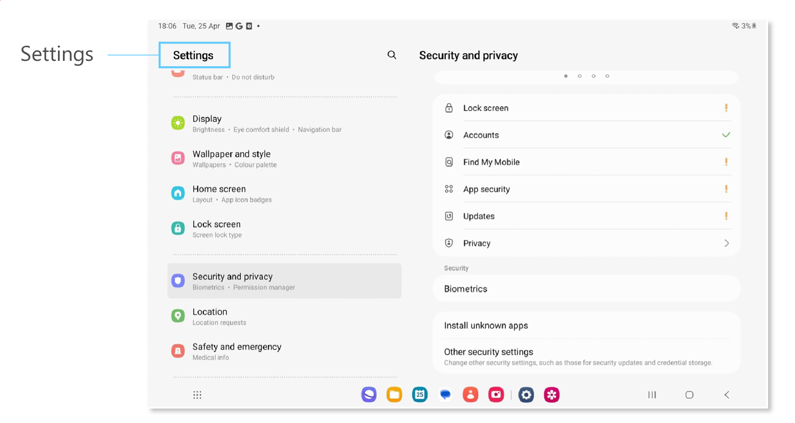The height and width of the screenshot is (423, 795).
Task: Go to the second page indicator dot
Action: coord(580,76)
